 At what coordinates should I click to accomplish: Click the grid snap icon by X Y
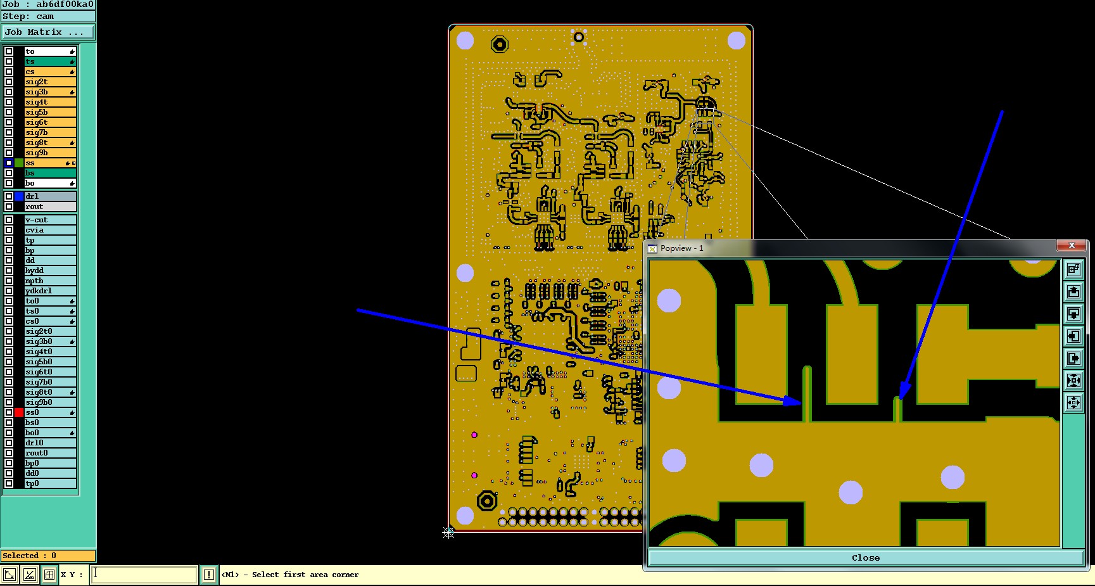pos(49,575)
